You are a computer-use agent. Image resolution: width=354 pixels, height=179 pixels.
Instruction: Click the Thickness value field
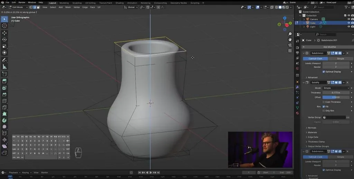click(336, 93)
